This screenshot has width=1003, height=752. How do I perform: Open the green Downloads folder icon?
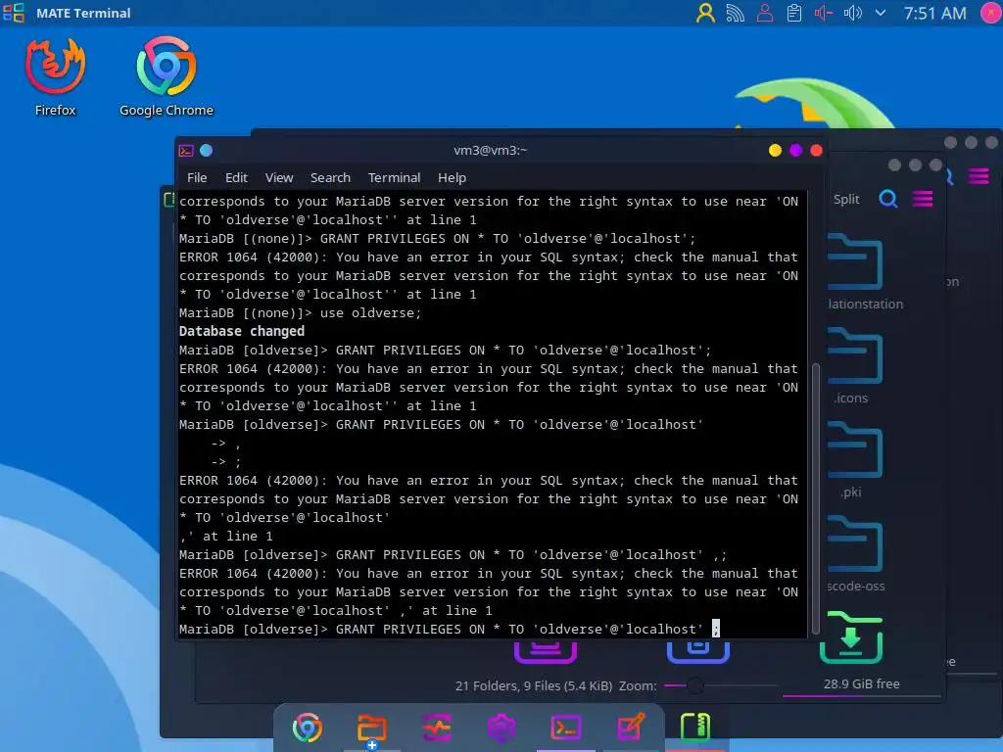(851, 638)
